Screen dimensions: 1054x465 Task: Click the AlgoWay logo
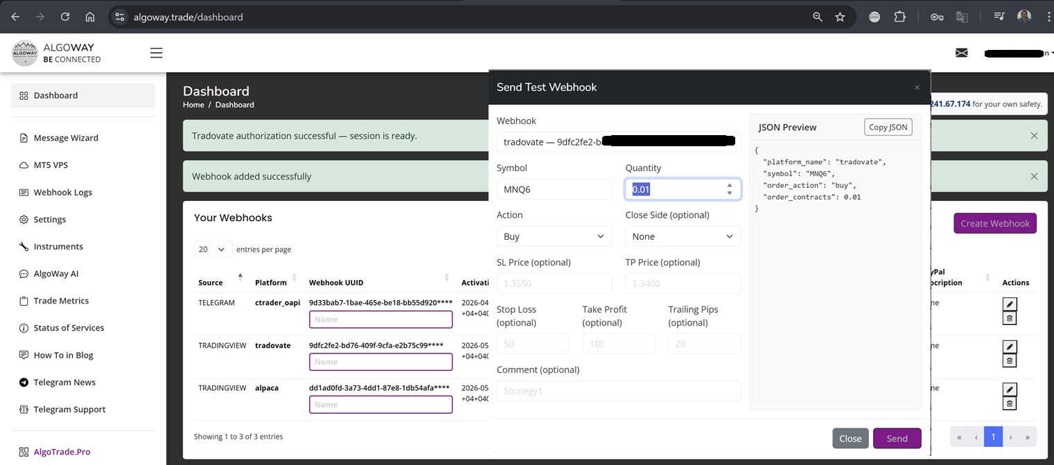tap(56, 53)
